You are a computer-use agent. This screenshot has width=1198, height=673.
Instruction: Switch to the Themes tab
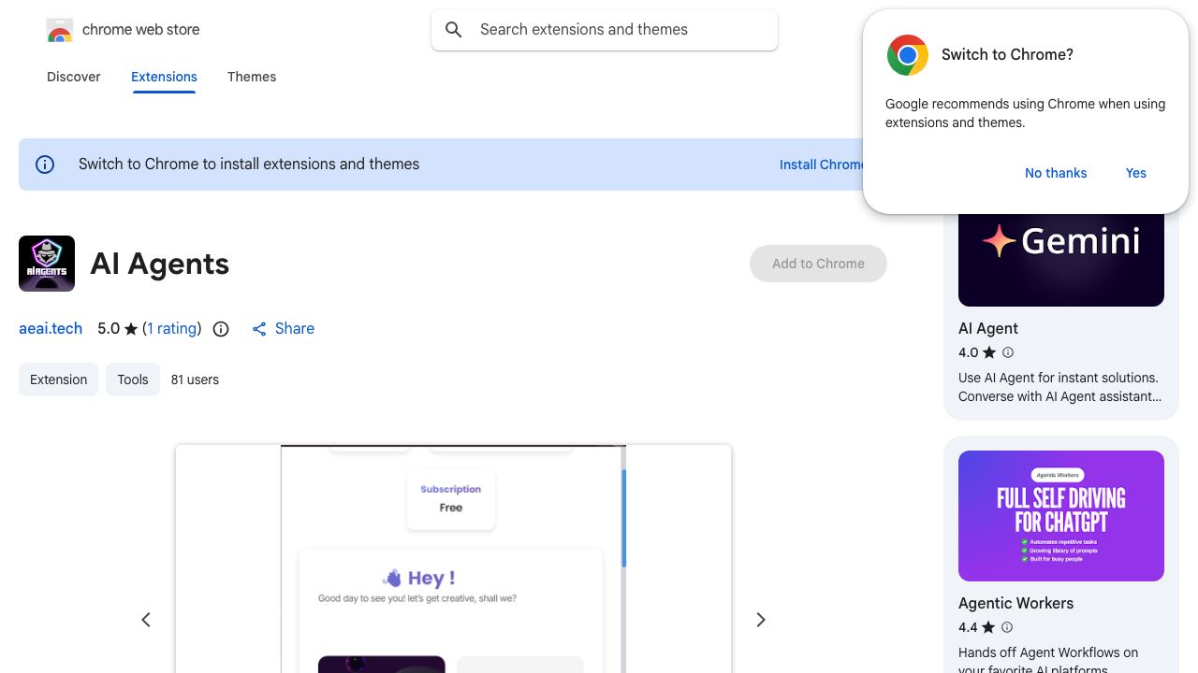pyautogui.click(x=252, y=77)
